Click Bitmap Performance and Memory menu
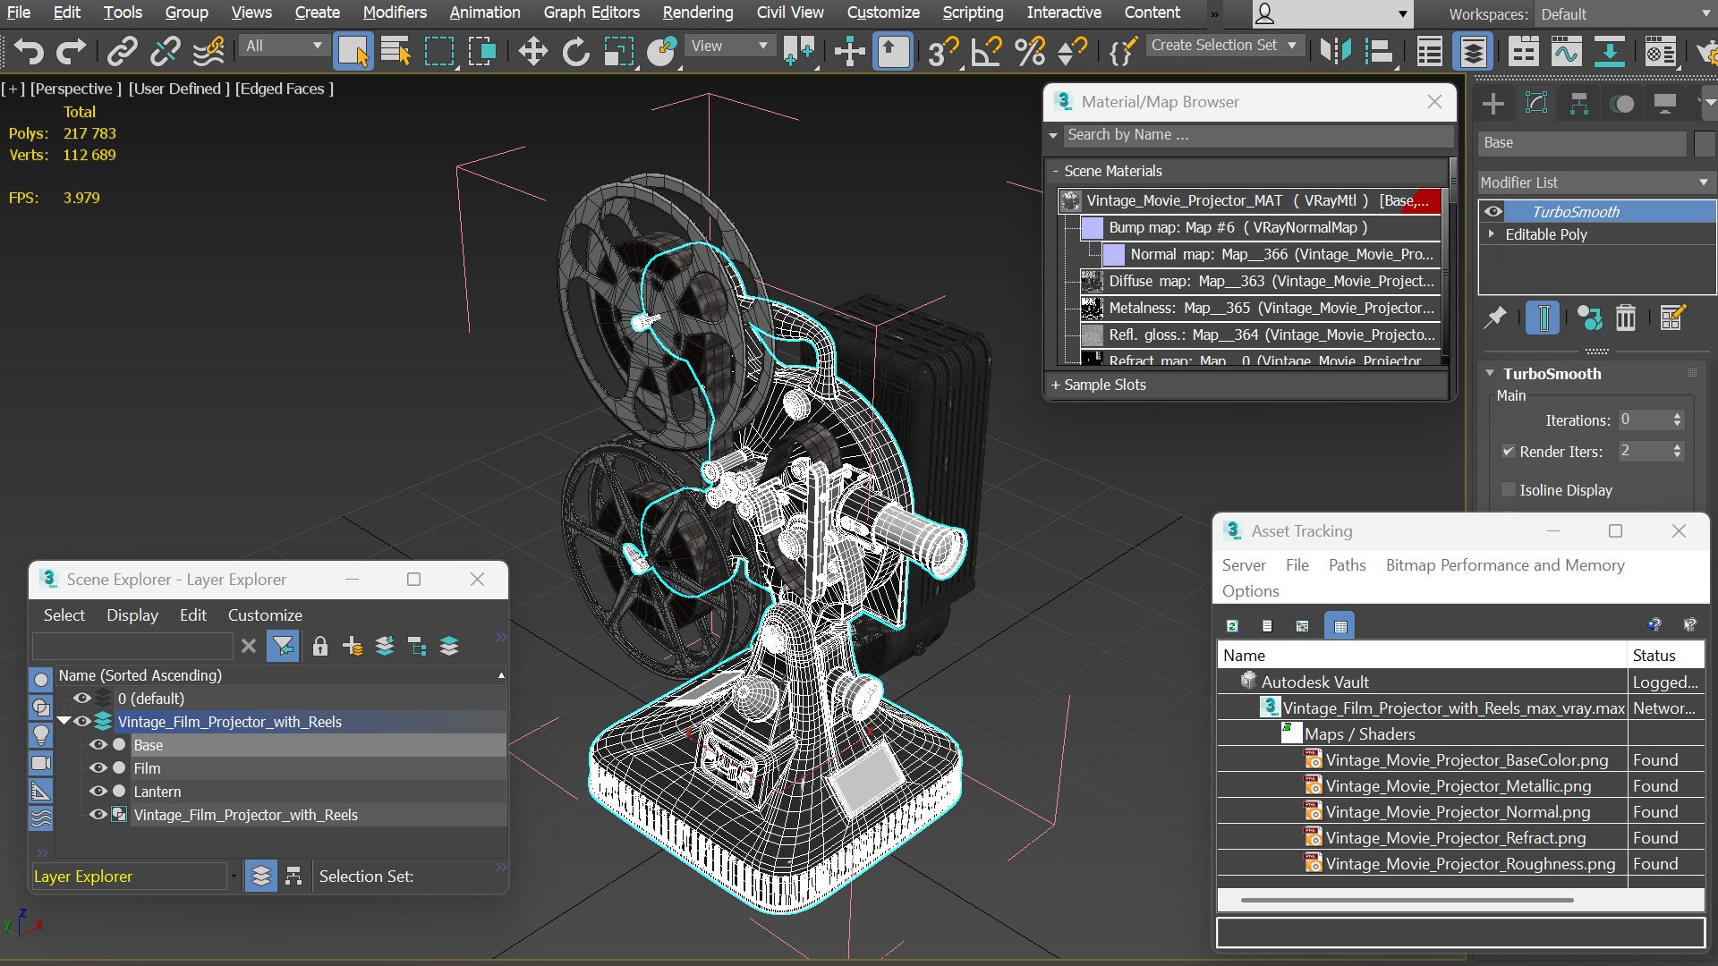This screenshot has height=966, width=1718. (1505, 564)
